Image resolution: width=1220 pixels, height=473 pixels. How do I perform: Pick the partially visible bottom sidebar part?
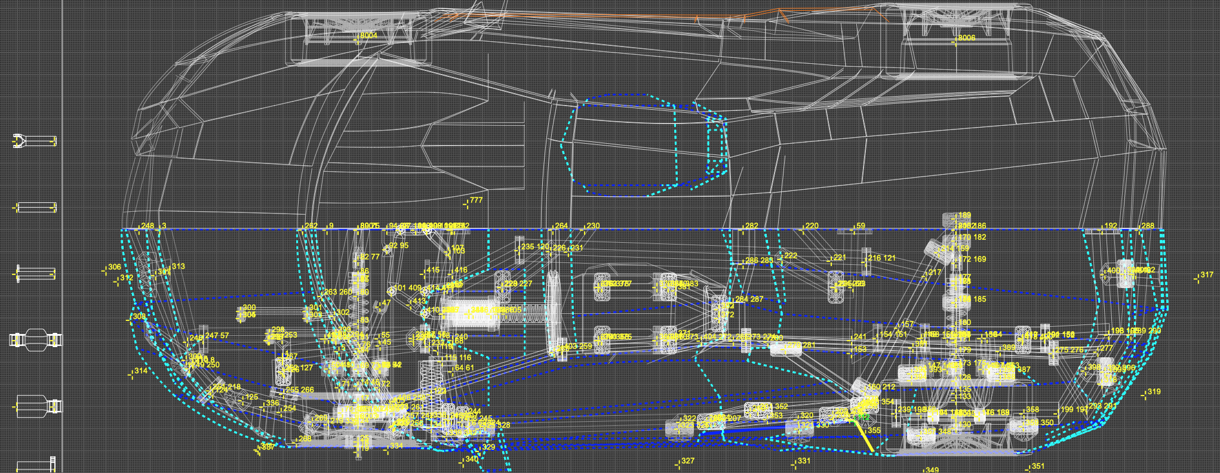tap(35, 465)
